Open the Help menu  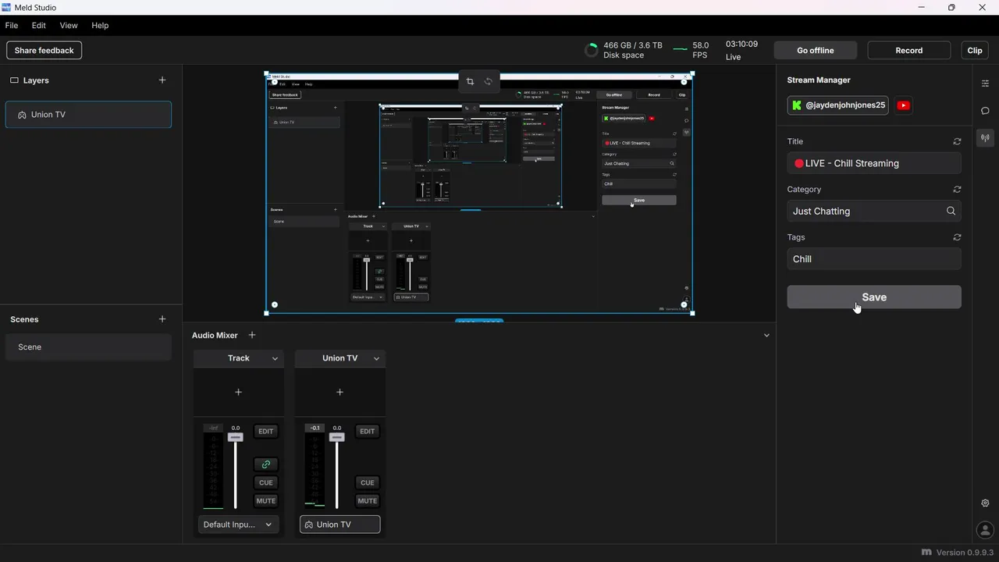point(100,26)
